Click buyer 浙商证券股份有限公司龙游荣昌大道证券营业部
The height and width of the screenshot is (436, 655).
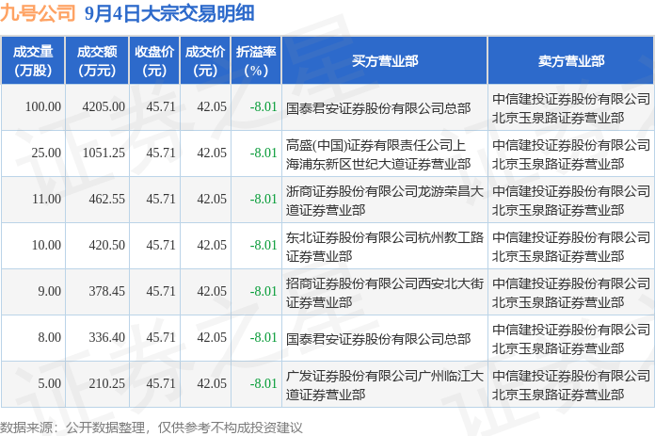tap(385, 201)
